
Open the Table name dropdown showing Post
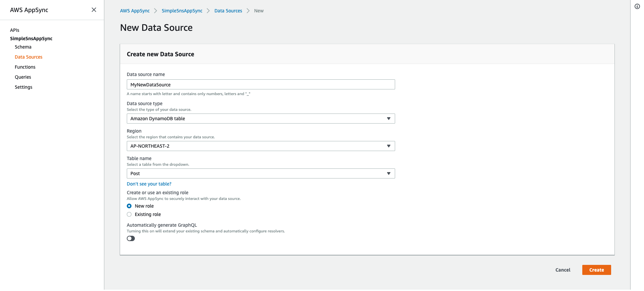(261, 173)
